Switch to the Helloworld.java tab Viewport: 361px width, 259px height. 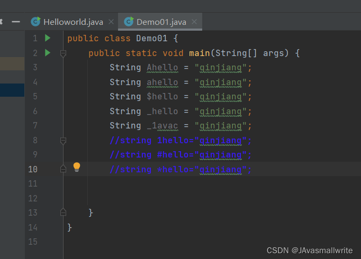(x=73, y=22)
